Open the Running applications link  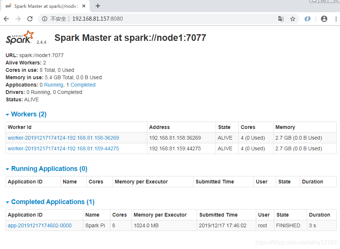click(54, 85)
